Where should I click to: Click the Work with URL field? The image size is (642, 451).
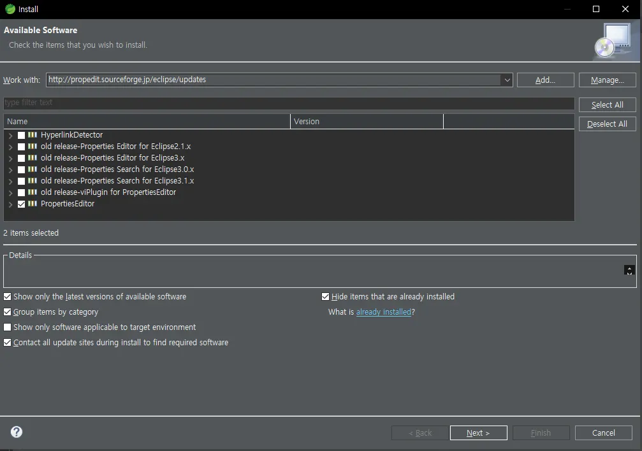point(274,80)
